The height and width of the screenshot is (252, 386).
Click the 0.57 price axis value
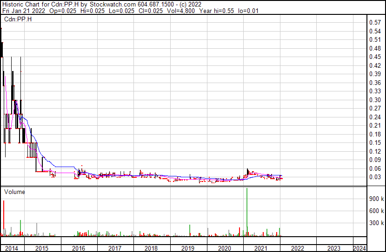click(x=375, y=23)
